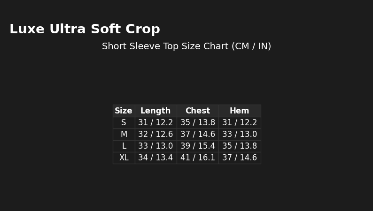373x211 pixels.
Task: Click the XL size row label
Action: [124, 158]
